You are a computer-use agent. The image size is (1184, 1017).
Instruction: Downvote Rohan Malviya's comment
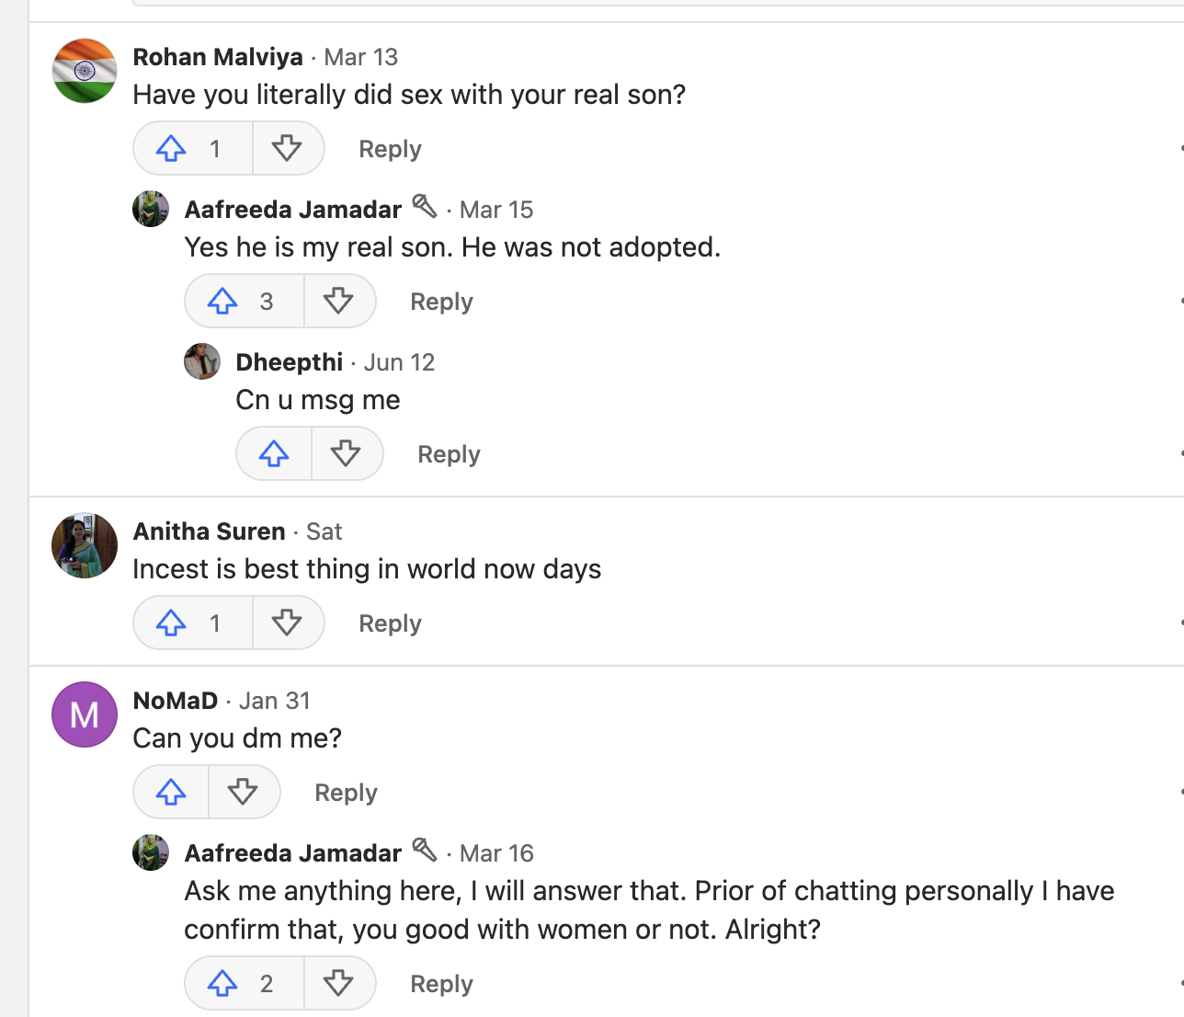287,148
